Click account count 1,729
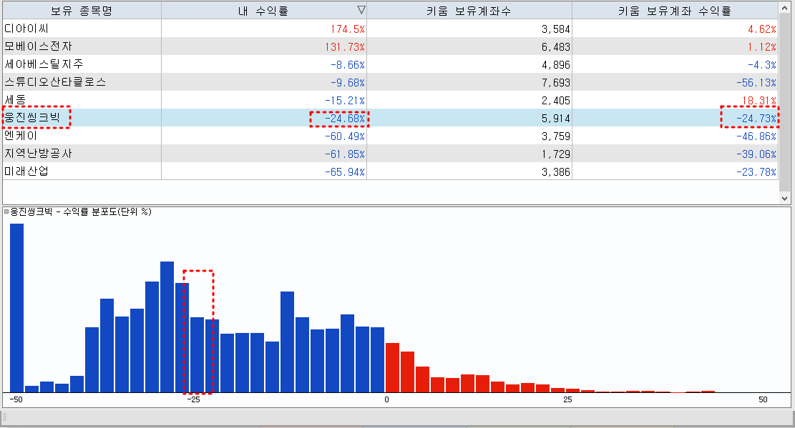The width and height of the screenshot is (795, 428). click(556, 154)
